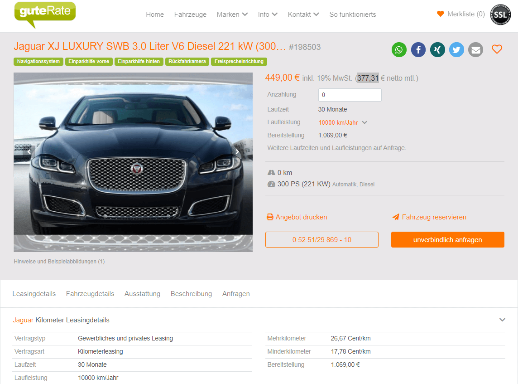Click the Jaguar XJ LUXURY title heading

(x=150, y=46)
